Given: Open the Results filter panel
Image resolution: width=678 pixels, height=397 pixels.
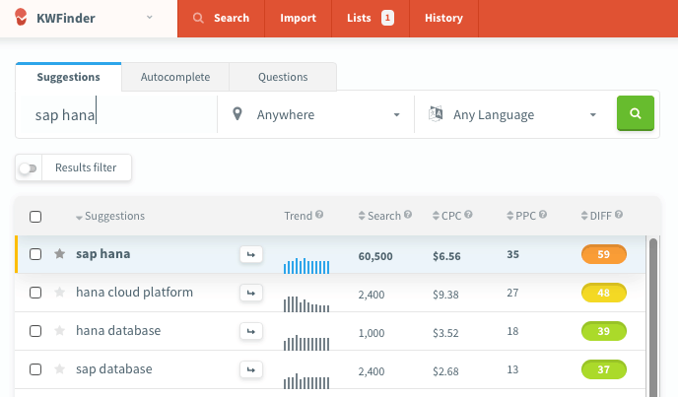Looking at the screenshot, I should coord(86,167).
